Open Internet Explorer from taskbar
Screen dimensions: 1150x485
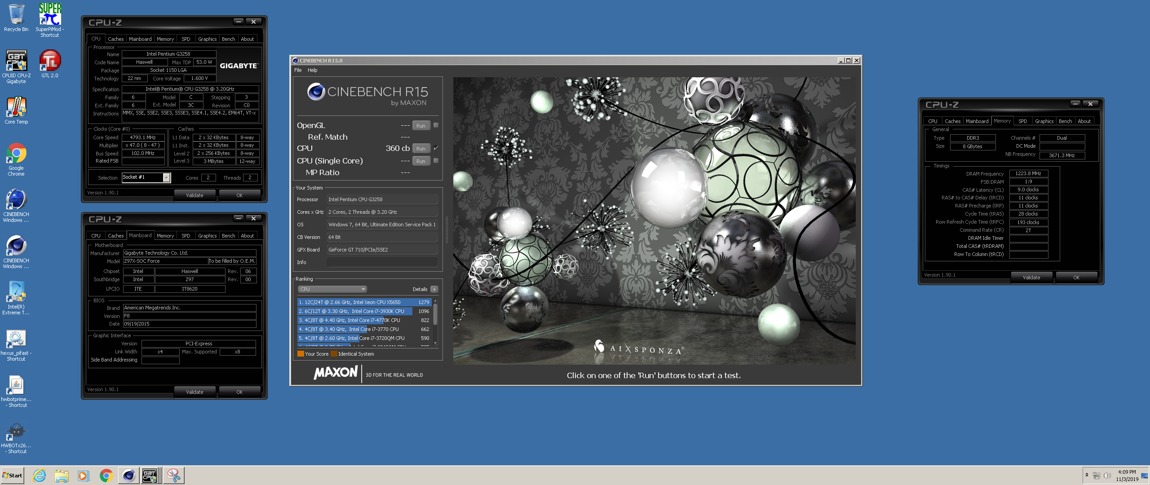coord(40,476)
